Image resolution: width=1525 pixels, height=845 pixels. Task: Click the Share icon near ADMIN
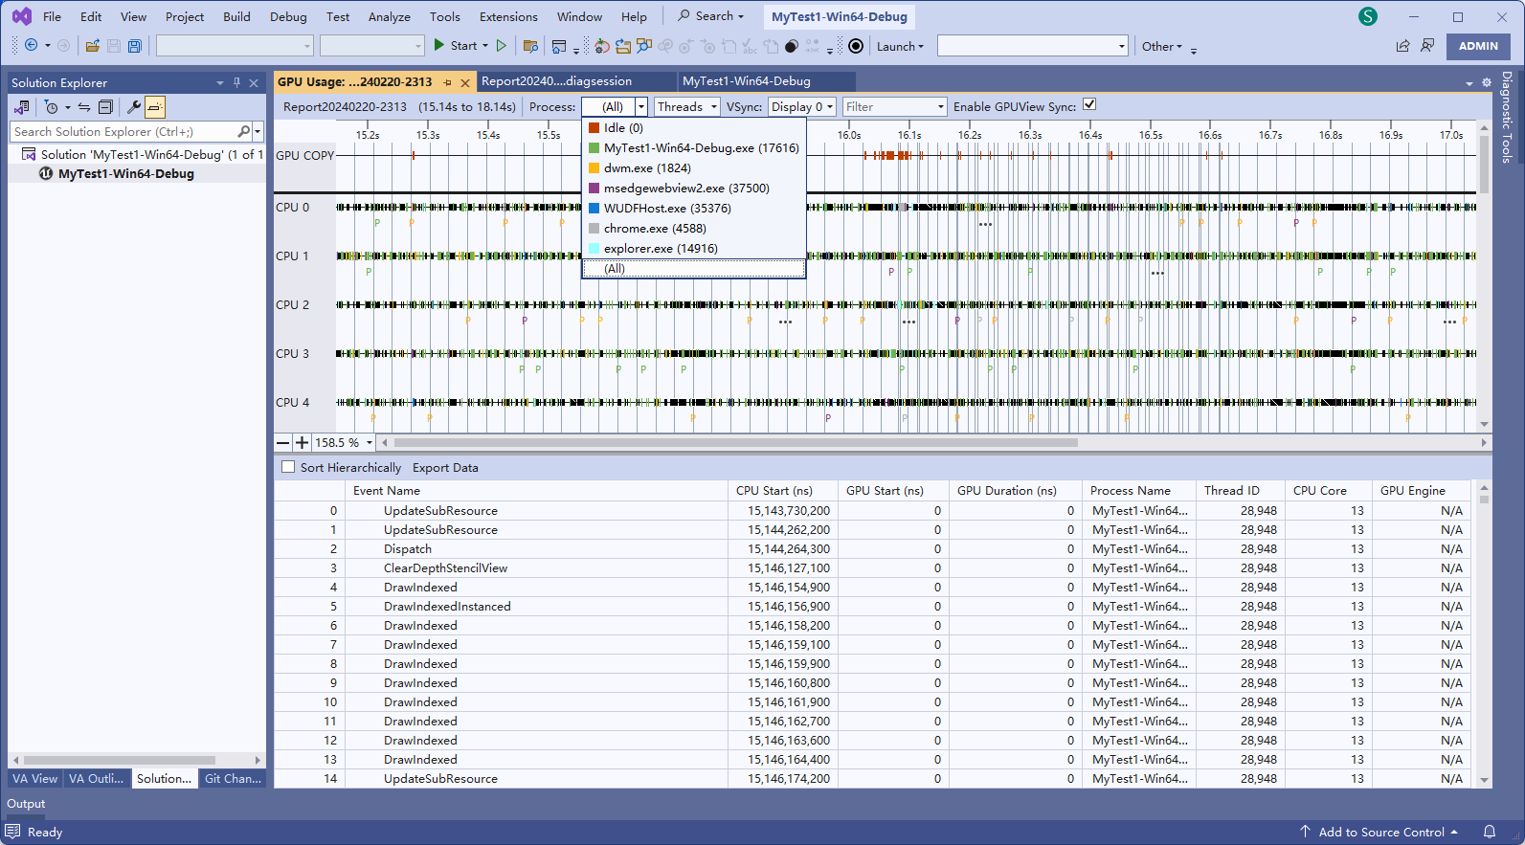point(1402,46)
